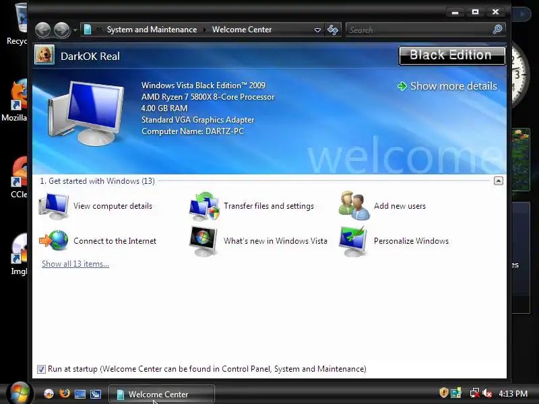Click Transfer files and settings label
The image size is (539, 404).
tap(269, 206)
